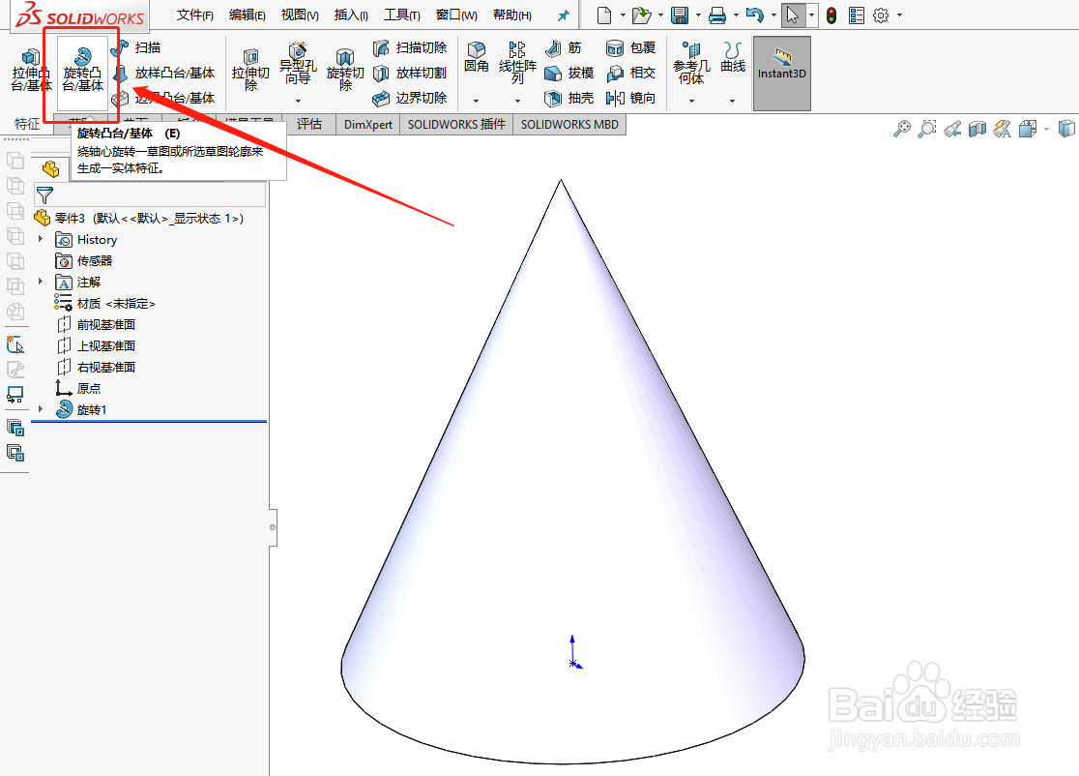Expand the History folder node
This screenshot has height=776, width=1079.
(x=40, y=239)
